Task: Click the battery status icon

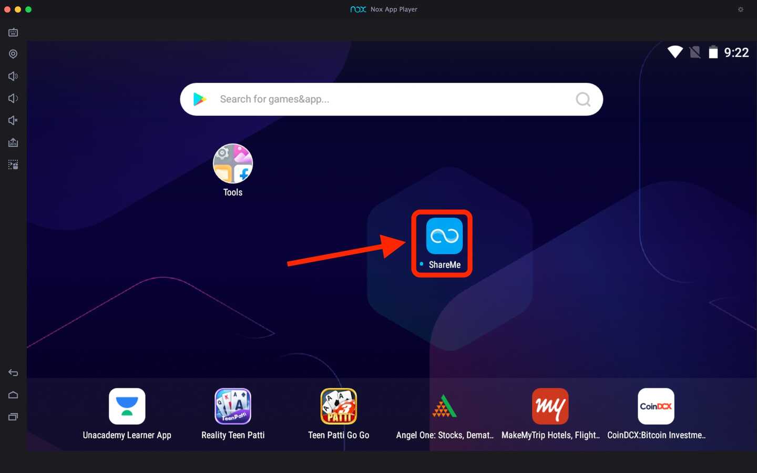Action: click(713, 52)
